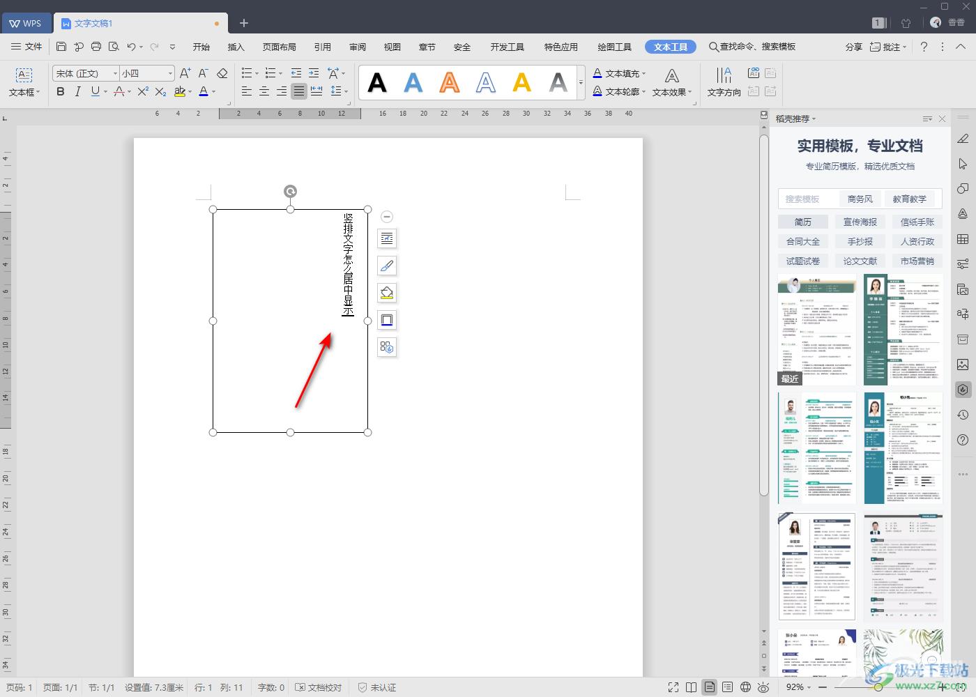
Task: Click the rotate handle above the text box
Action: [290, 191]
